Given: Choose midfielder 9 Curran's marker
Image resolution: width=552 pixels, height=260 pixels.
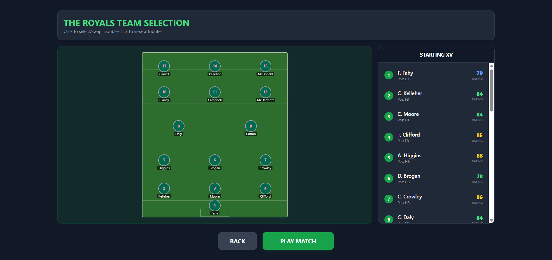Looking at the screenshot, I should pyautogui.click(x=251, y=126).
